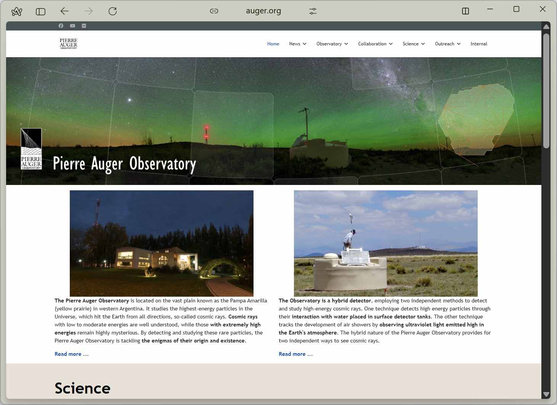Screen dimensions: 557x405
Task: Expand the News dropdown menu
Action: point(298,44)
